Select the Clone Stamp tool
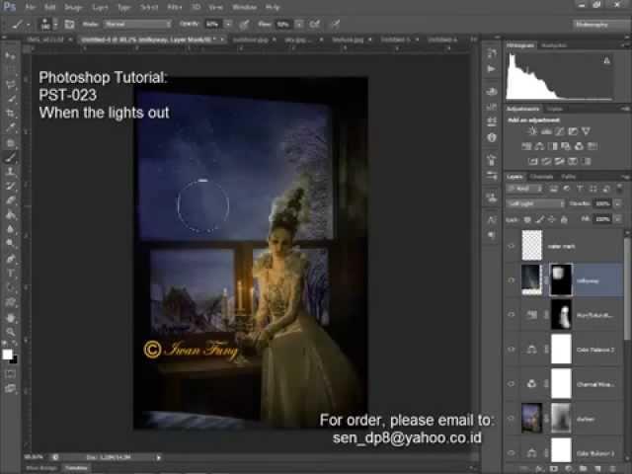Screen dimensions: 632x474 (x=10, y=171)
